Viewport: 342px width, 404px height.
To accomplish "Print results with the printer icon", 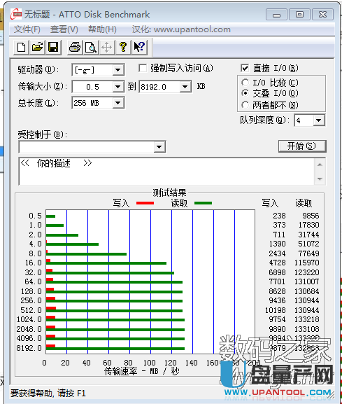I will pyautogui.click(x=75, y=48).
